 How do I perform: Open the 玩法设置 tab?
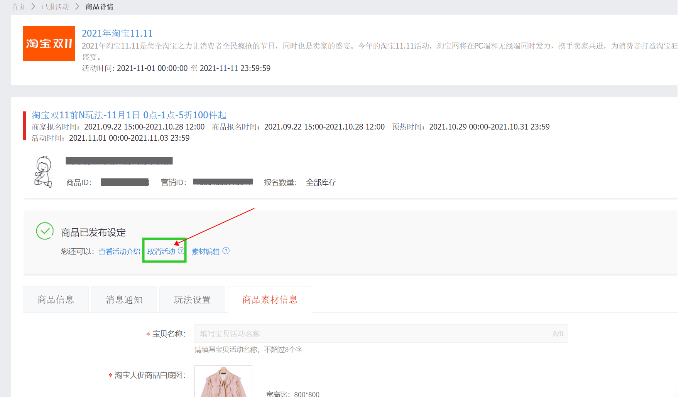point(192,300)
